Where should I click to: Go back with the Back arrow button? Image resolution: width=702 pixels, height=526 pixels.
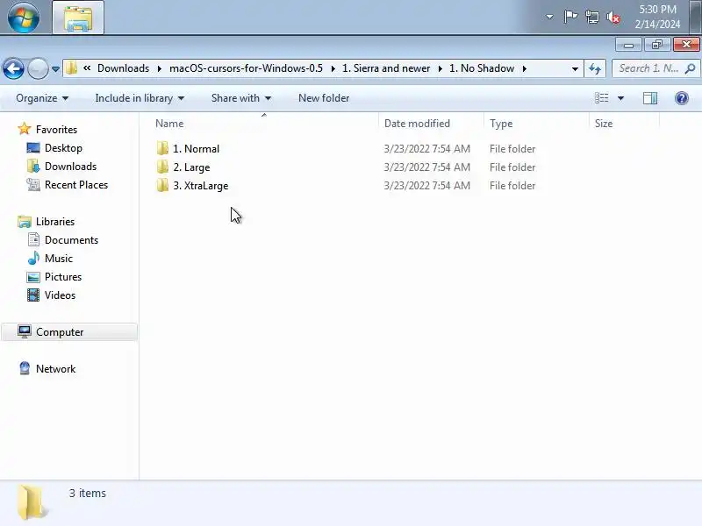point(13,69)
